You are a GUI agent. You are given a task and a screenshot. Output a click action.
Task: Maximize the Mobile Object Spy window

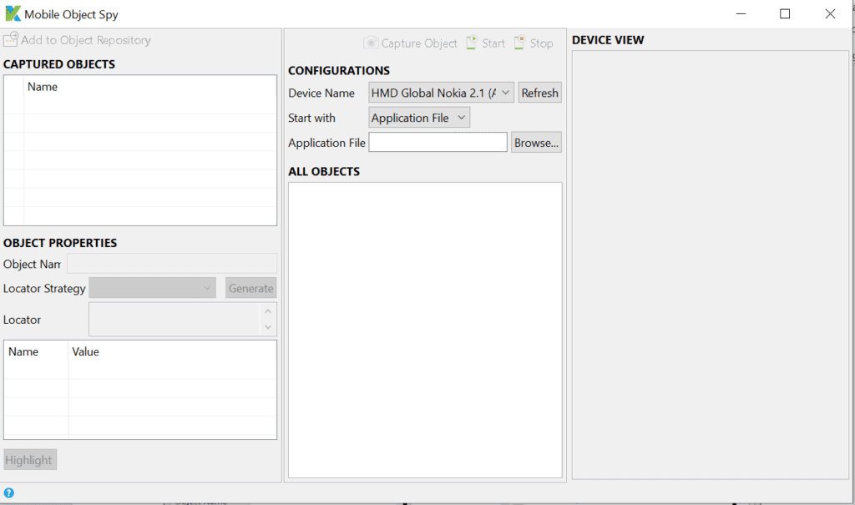click(x=785, y=14)
